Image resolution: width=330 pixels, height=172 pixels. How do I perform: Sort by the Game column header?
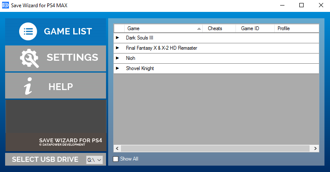coord(164,28)
